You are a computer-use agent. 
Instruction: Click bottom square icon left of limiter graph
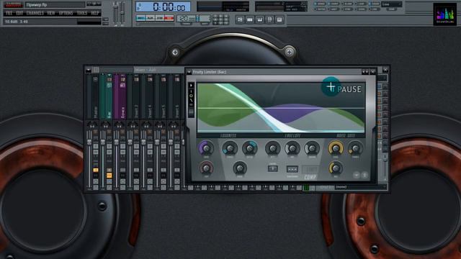coord(191,112)
